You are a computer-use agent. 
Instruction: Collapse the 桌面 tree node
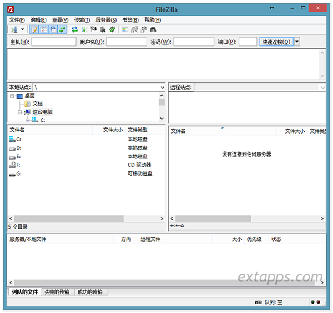[x=12, y=96]
